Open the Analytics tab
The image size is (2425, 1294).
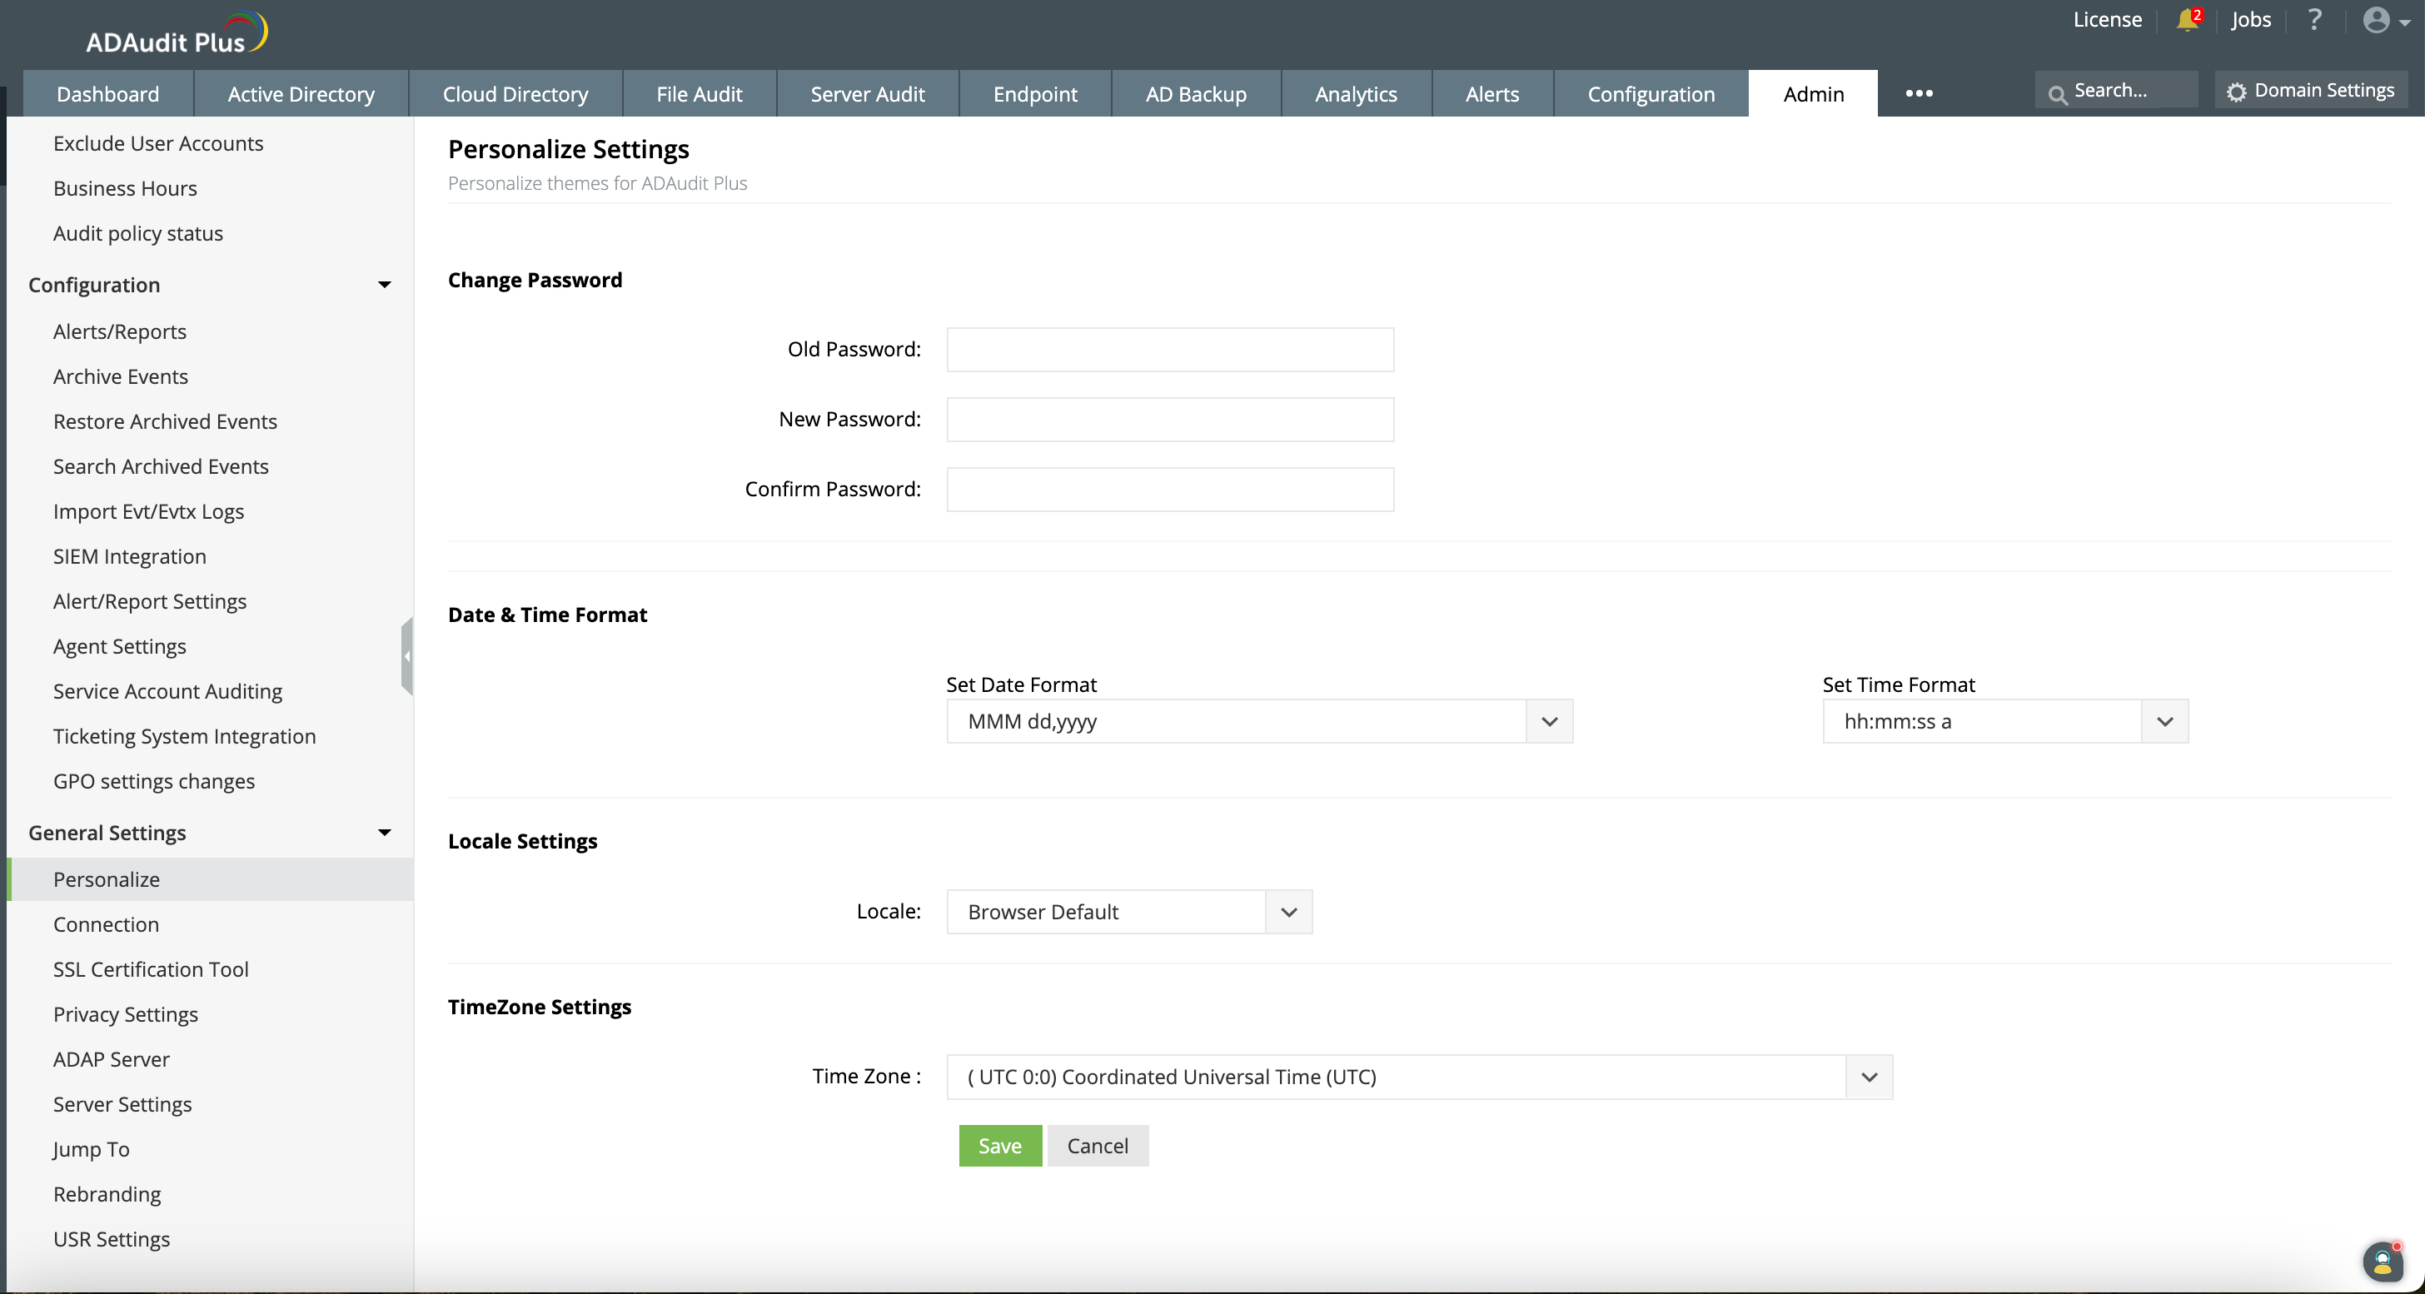tap(1355, 93)
